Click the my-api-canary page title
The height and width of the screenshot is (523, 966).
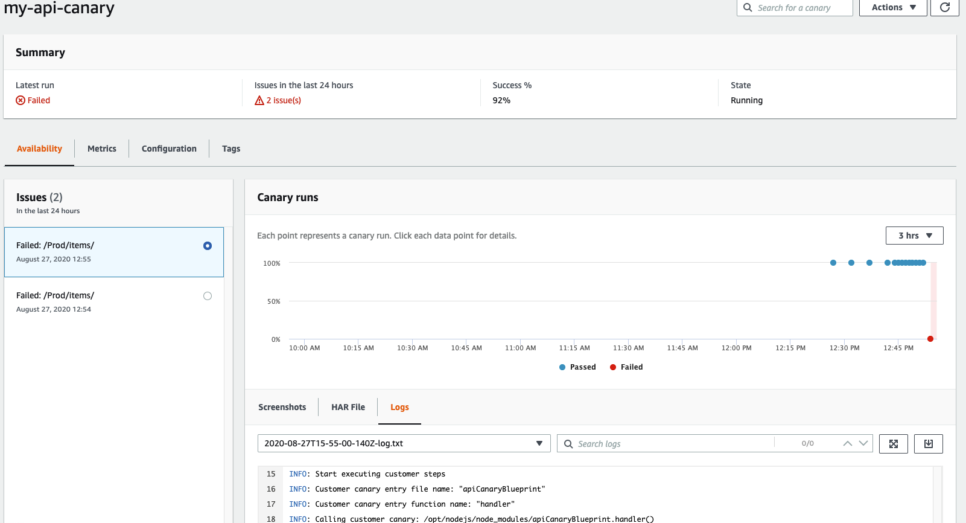tap(59, 8)
